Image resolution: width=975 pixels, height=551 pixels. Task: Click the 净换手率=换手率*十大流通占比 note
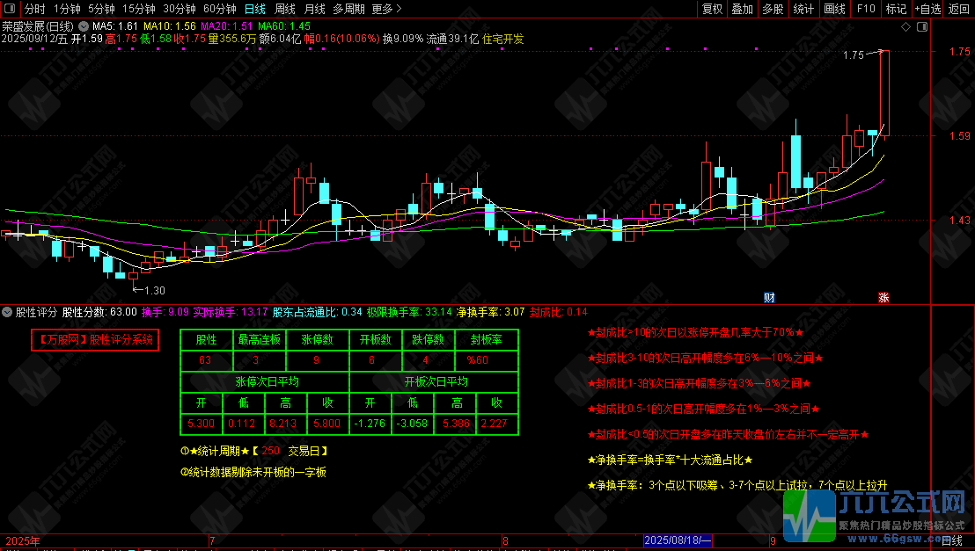(x=670, y=460)
